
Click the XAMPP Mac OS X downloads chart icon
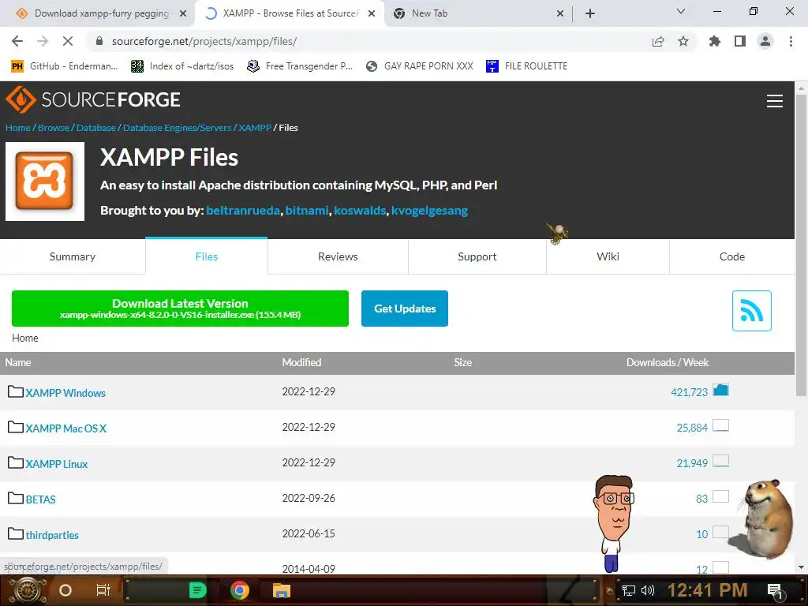(720, 425)
